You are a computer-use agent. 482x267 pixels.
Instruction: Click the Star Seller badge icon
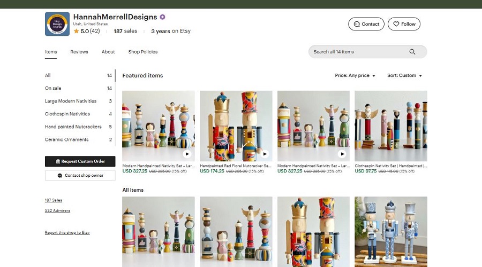162,17
